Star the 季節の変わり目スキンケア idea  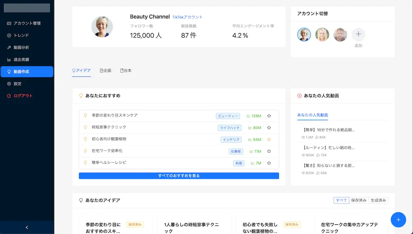pyautogui.click(x=269, y=116)
